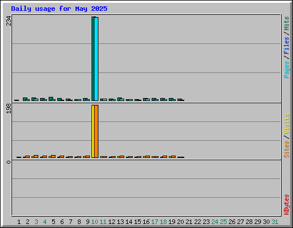The width and height of the screenshot is (293, 228).
Task: Click the '234' maximum value on hits axis
Action: point(9,21)
